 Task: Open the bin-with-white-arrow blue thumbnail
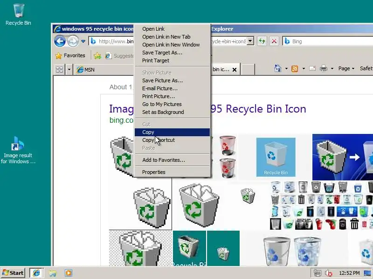click(343, 157)
